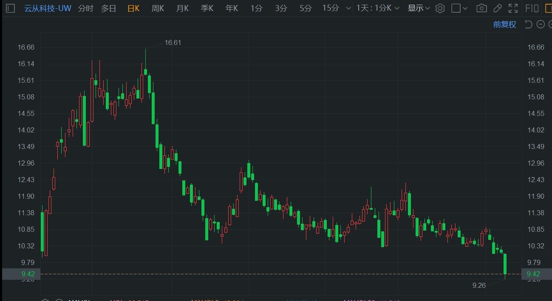Click the 云从科技-UW stock name

48,8
